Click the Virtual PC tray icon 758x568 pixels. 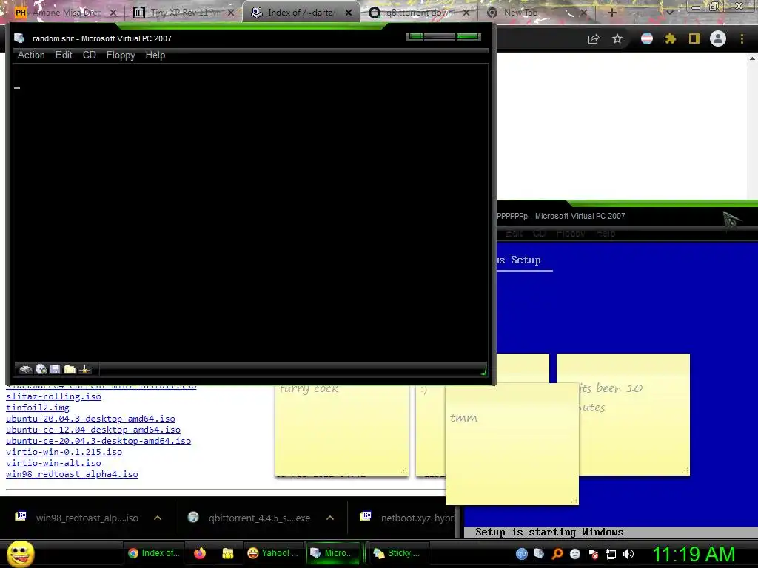(x=539, y=554)
